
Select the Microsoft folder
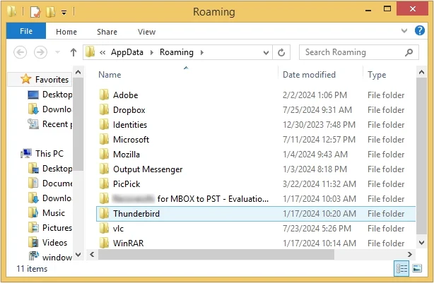(x=256, y=140)
